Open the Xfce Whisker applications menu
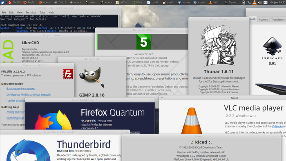The image size is (286, 161). point(2,2)
